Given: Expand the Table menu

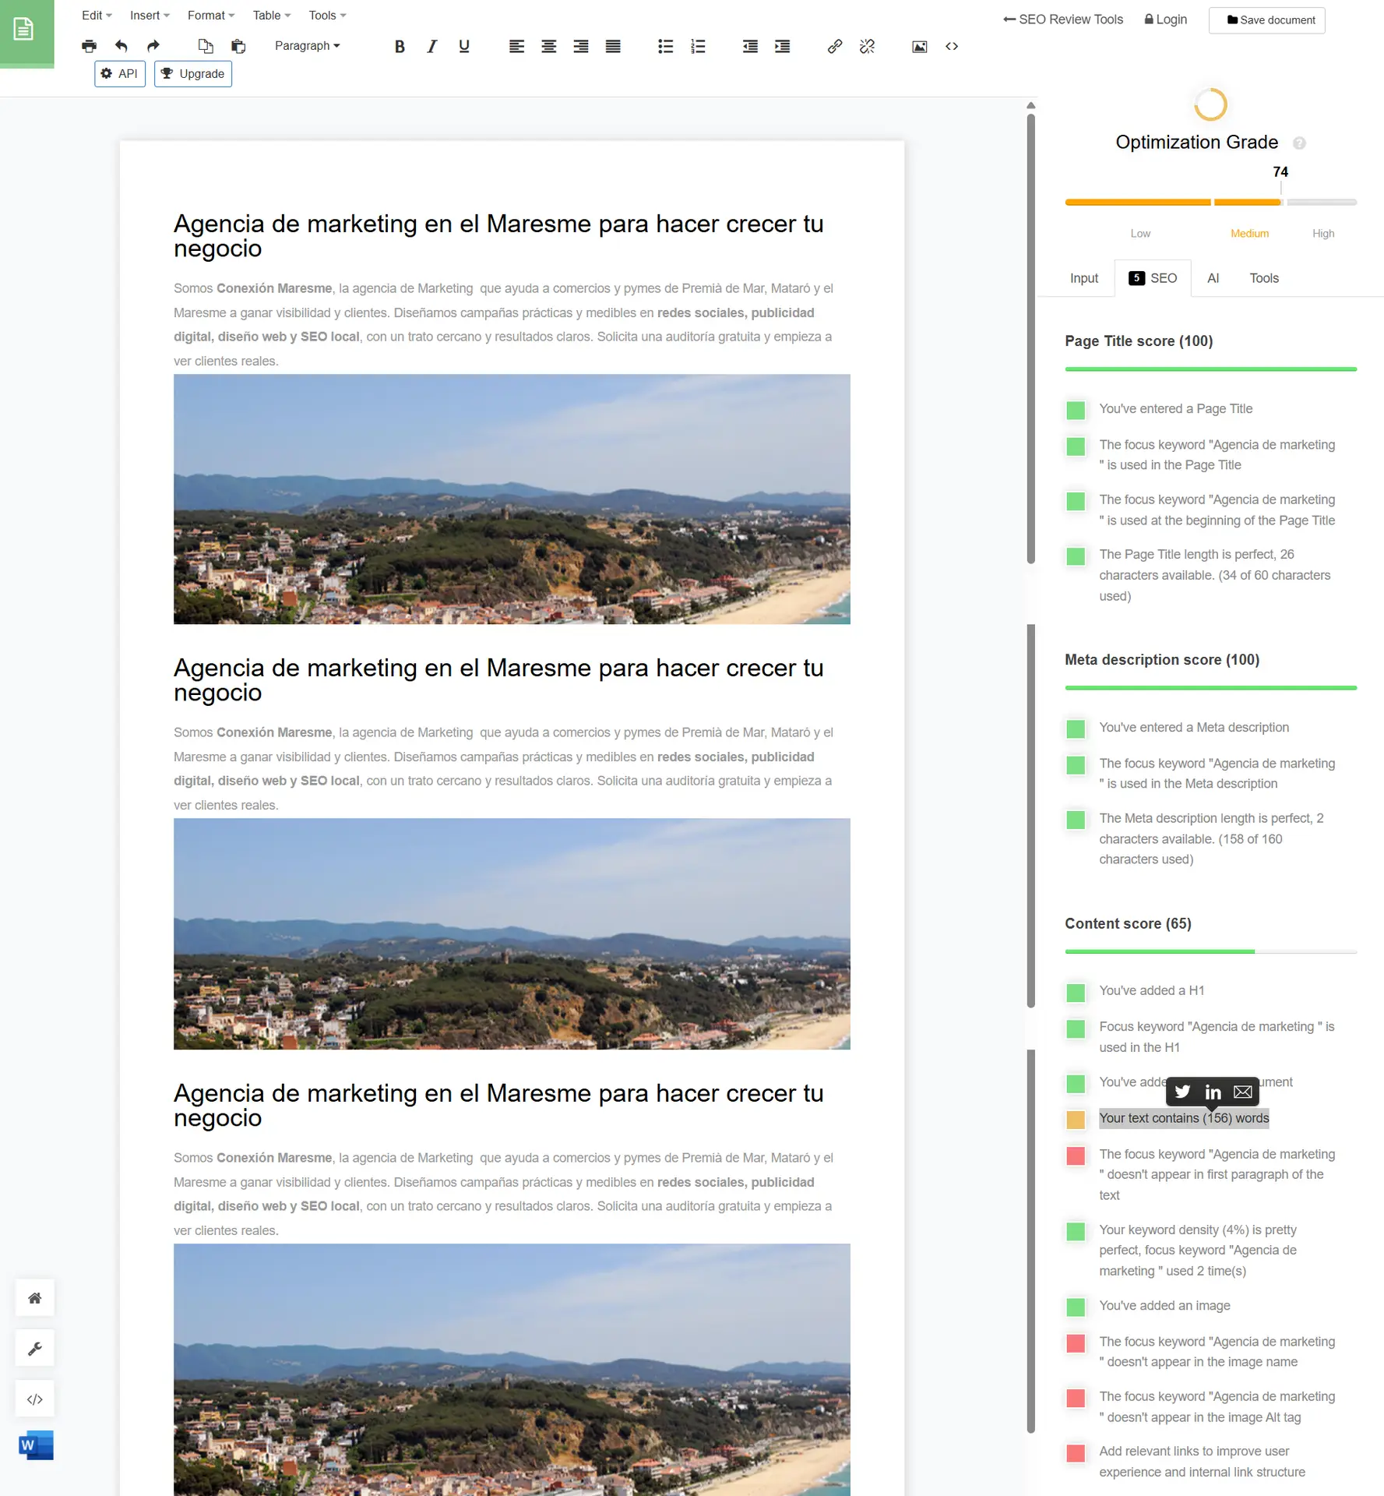Looking at the screenshot, I should (271, 16).
